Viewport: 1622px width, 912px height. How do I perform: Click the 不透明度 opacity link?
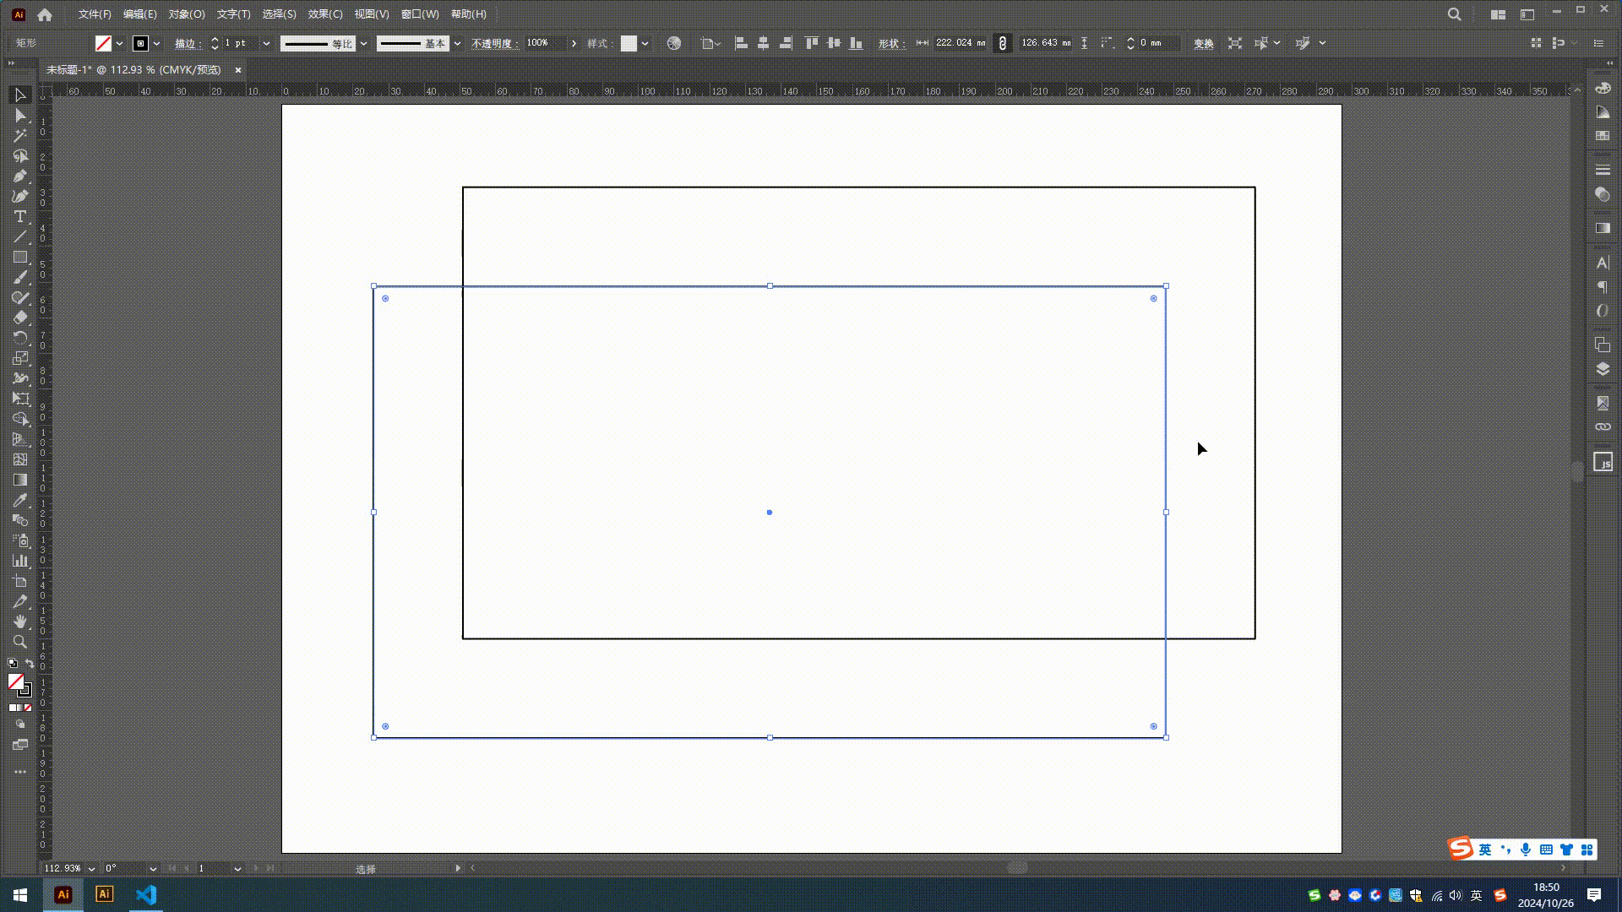point(494,43)
